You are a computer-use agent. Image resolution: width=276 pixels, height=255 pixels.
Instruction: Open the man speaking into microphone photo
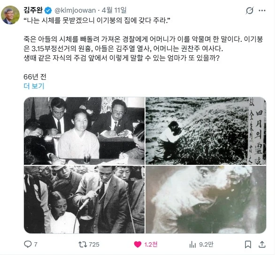[x=84, y=200]
